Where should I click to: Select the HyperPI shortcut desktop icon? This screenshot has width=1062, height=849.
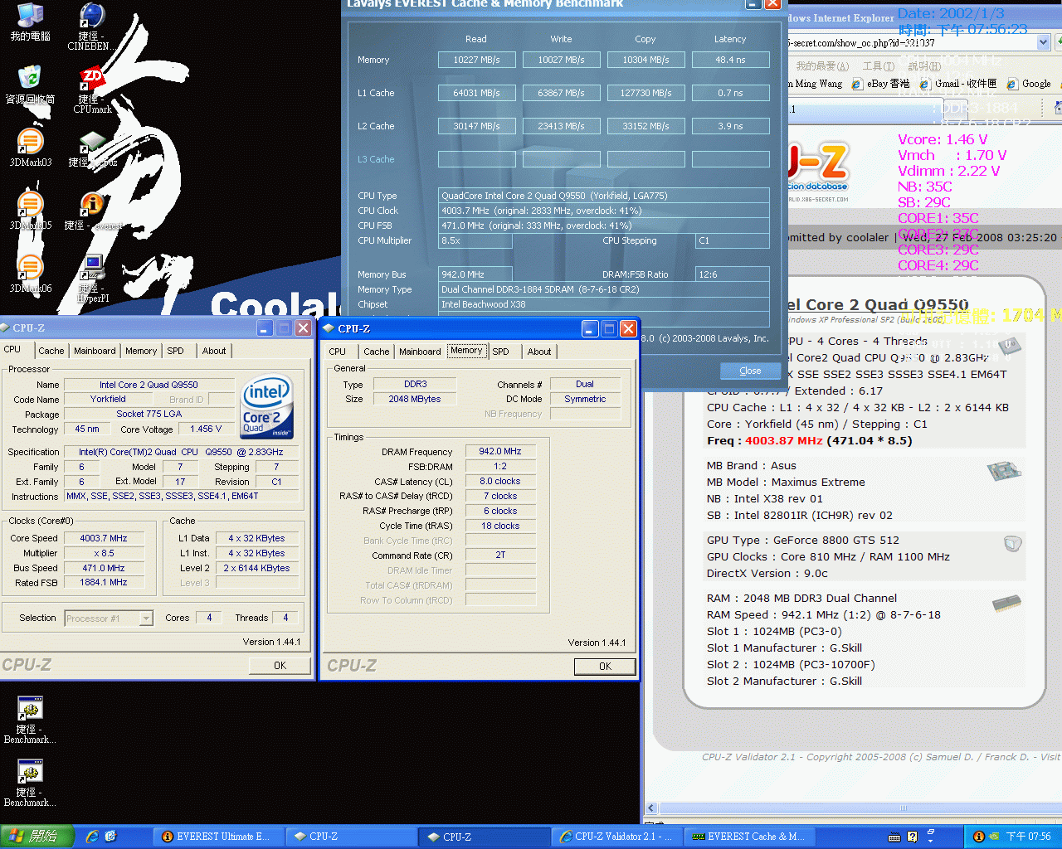[x=92, y=279]
